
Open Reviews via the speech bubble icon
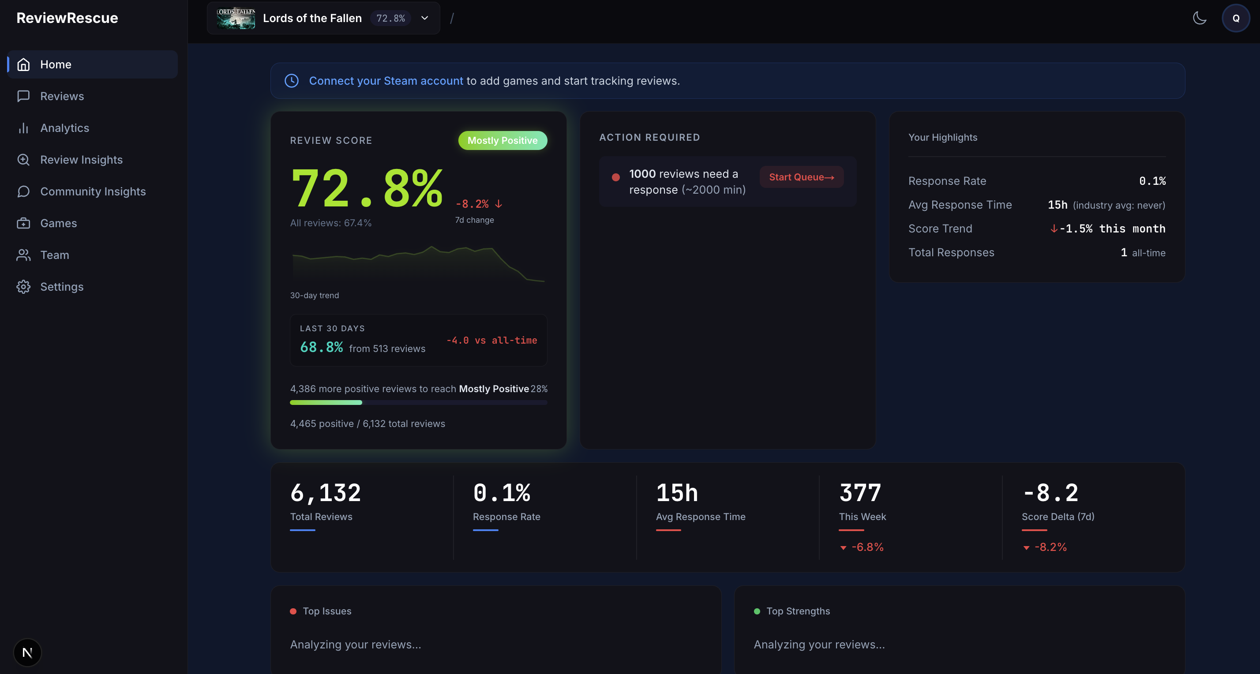pos(23,96)
